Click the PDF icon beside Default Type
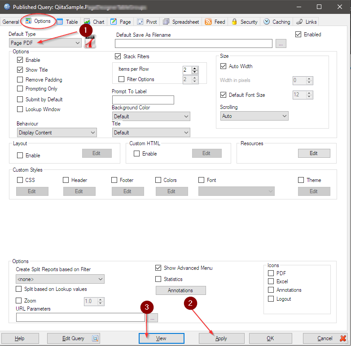The image size is (351, 346). 90,42
